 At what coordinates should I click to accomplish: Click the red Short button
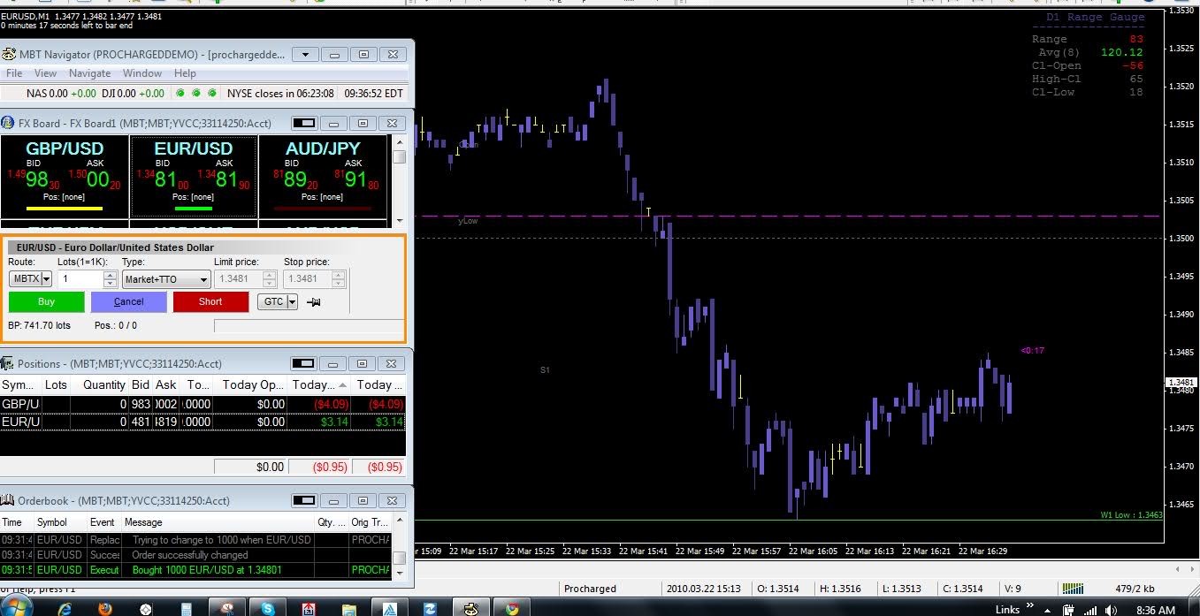(x=210, y=301)
